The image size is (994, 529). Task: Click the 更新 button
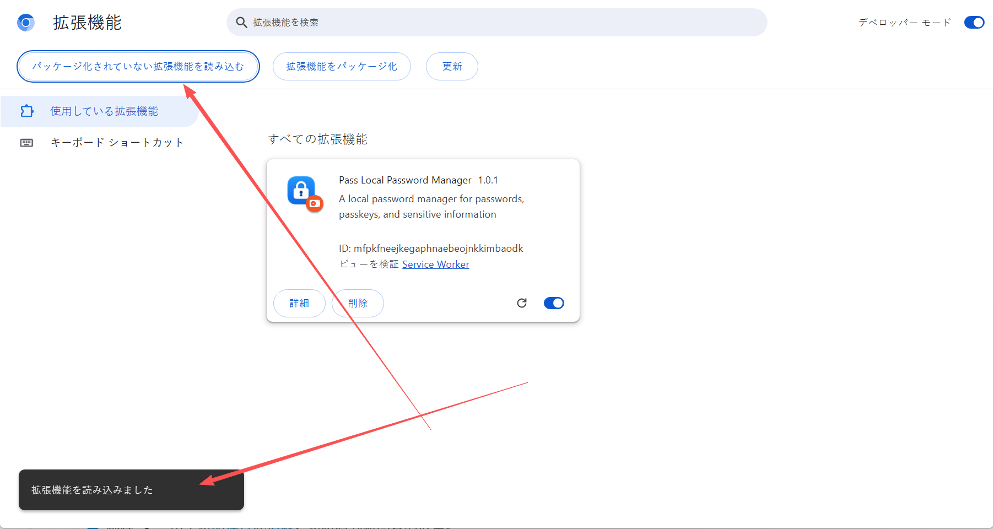(452, 66)
